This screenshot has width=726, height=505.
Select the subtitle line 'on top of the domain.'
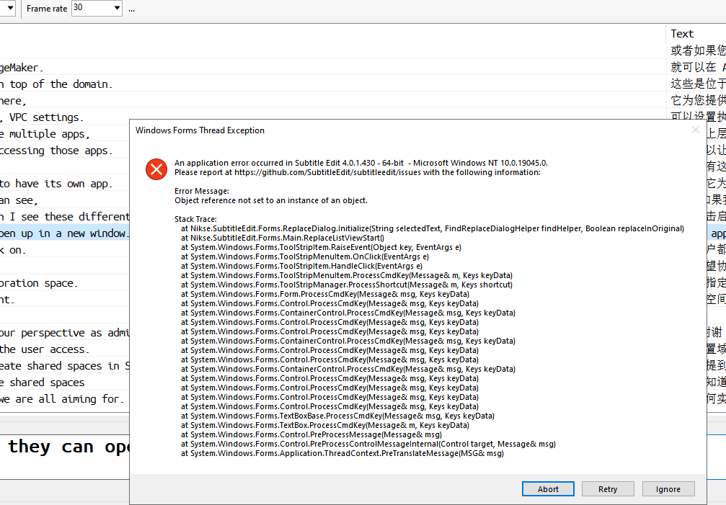[x=58, y=84]
